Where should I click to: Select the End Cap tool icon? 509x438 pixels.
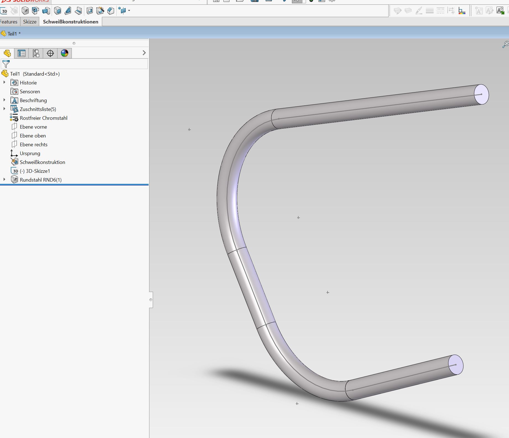pyautogui.click(x=57, y=11)
